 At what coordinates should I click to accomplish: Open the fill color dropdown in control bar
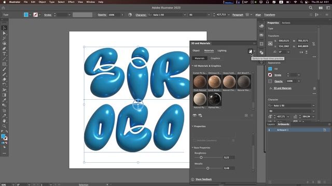coord(30,15)
